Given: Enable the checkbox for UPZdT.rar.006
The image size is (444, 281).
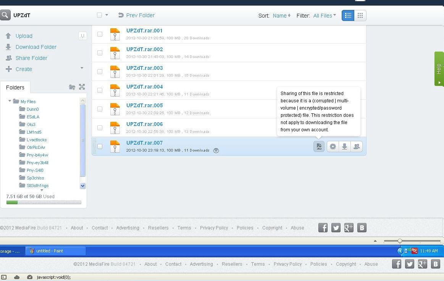Looking at the screenshot, I should (100, 128).
